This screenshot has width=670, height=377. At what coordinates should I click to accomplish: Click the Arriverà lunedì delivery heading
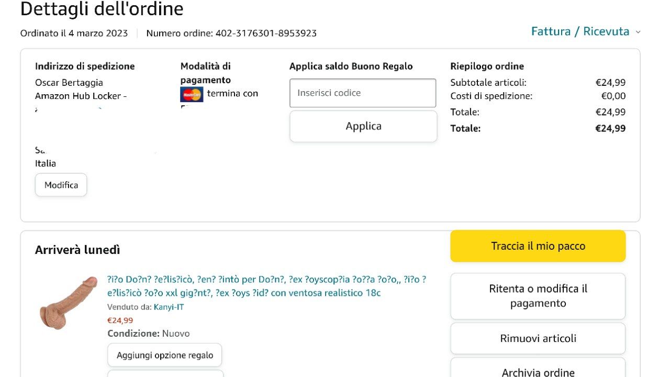click(x=77, y=250)
